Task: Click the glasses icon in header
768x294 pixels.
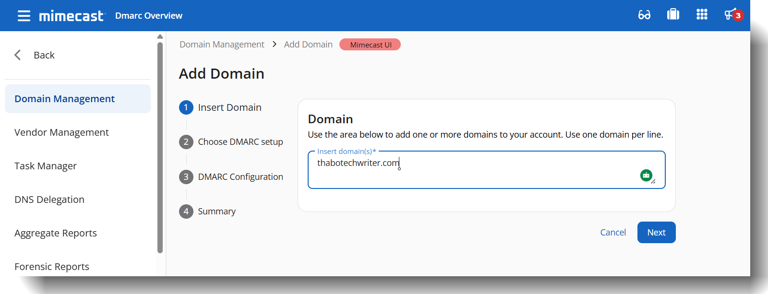Action: pyautogui.click(x=644, y=15)
